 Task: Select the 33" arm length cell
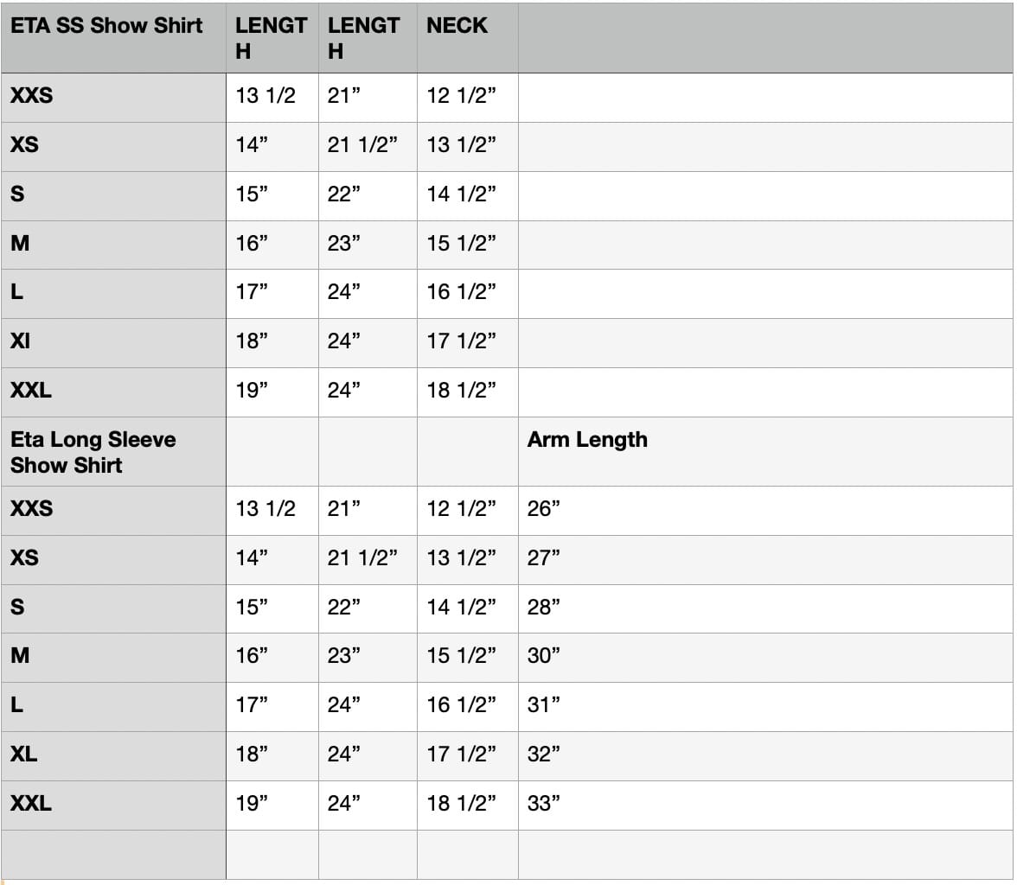click(x=765, y=805)
